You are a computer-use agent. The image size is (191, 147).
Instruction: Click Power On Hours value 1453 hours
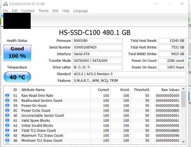(x=172, y=67)
